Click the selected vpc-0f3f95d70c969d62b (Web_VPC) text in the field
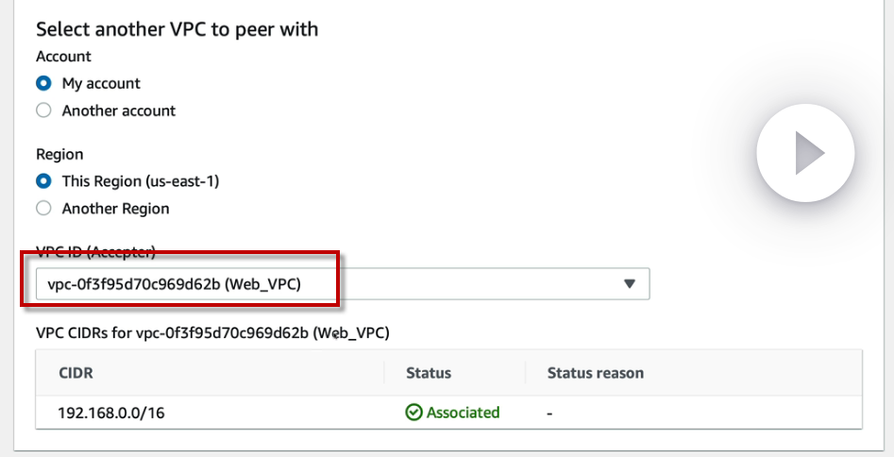894x457 pixels. point(174,283)
